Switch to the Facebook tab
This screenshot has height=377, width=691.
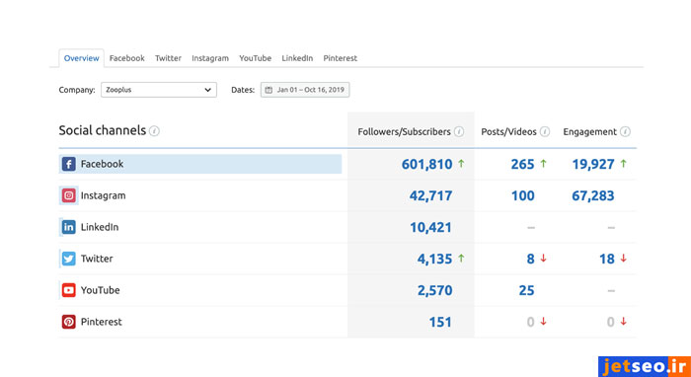[x=127, y=58]
